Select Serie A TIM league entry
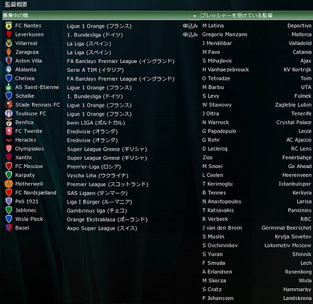This screenshot has width=313, height=304. [95, 70]
